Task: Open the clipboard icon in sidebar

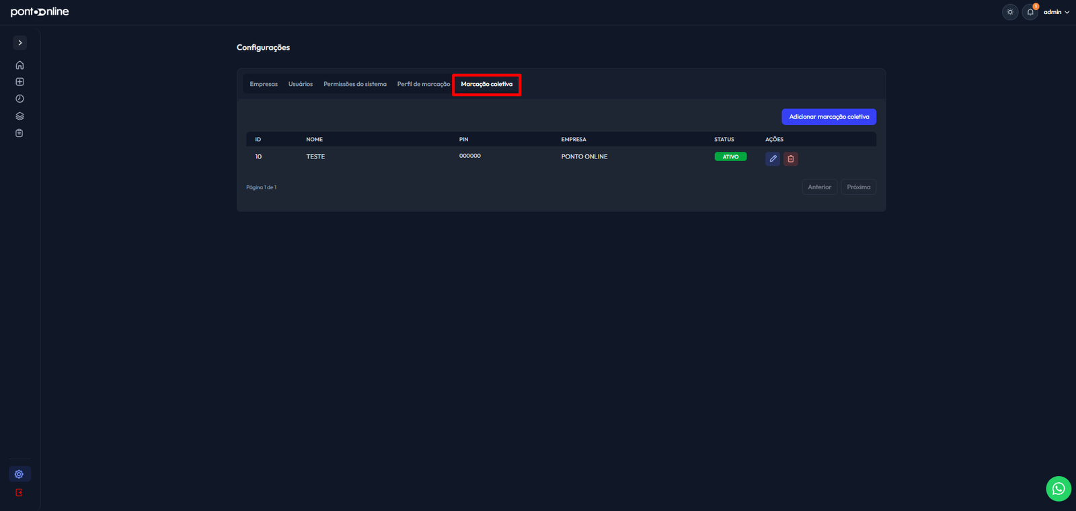Action: [x=20, y=133]
